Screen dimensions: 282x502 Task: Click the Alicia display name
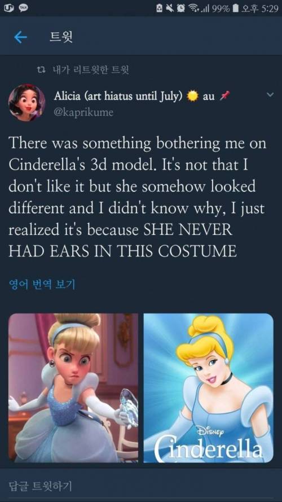tap(118, 96)
